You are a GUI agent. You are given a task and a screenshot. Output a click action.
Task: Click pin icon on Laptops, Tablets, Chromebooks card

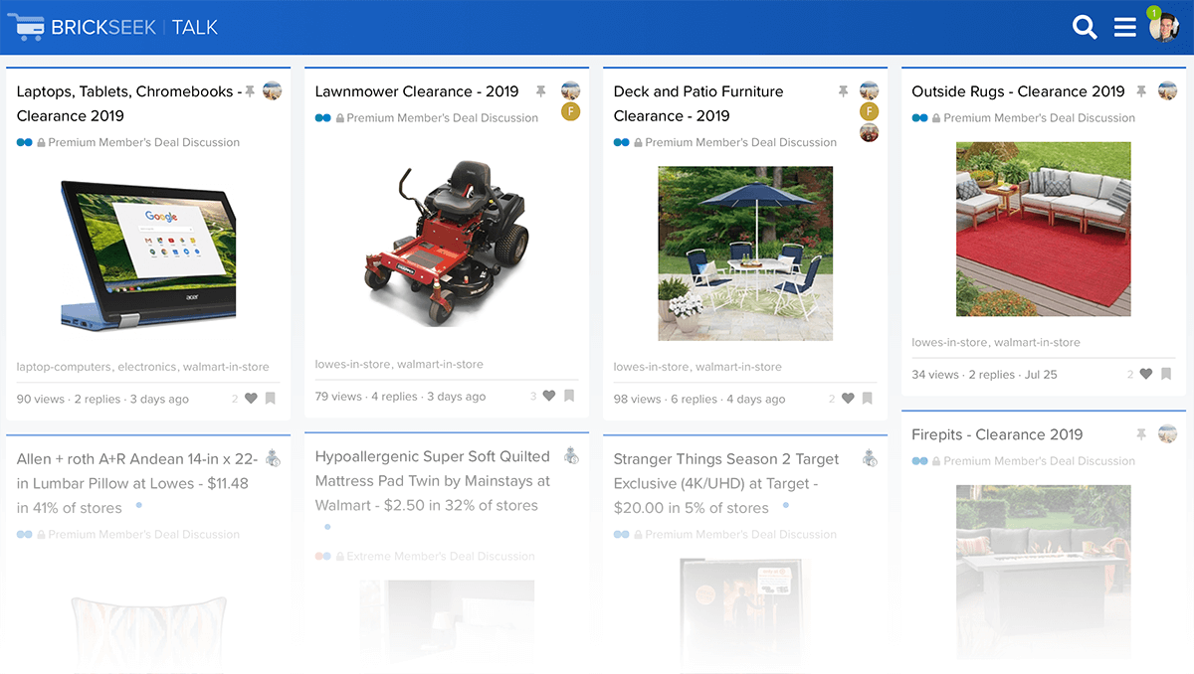tap(250, 91)
